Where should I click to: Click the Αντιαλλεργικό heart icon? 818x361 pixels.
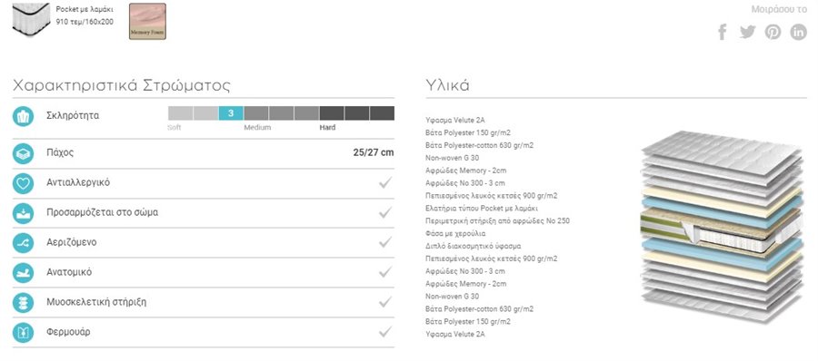(x=23, y=183)
